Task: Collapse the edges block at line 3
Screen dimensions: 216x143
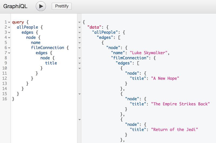Action: coord(9,33)
